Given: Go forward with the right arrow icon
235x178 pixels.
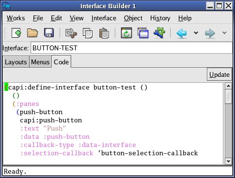Looking at the screenshot, I should click(210, 33).
